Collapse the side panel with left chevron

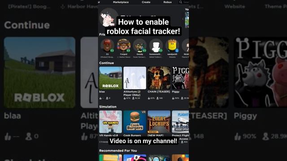click(183, 19)
